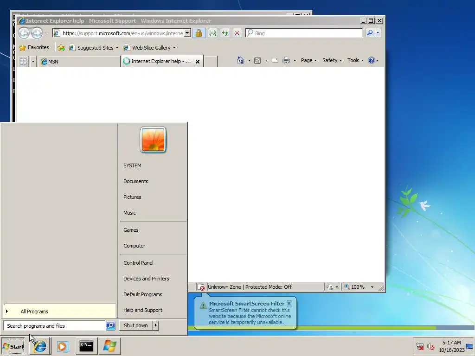
Task: Expand the Home button dropdown arrow
Action: click(x=249, y=61)
